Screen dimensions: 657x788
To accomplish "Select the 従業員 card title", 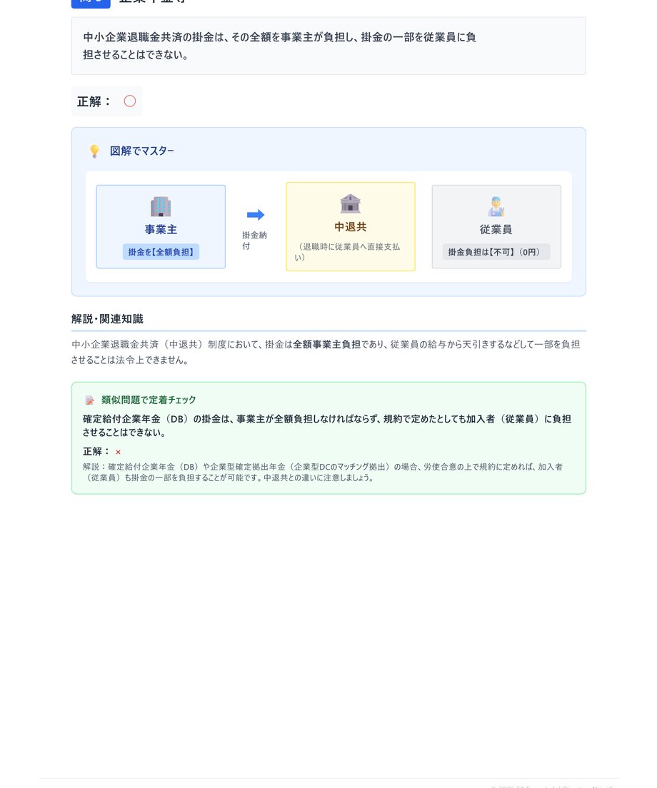I will click(496, 230).
